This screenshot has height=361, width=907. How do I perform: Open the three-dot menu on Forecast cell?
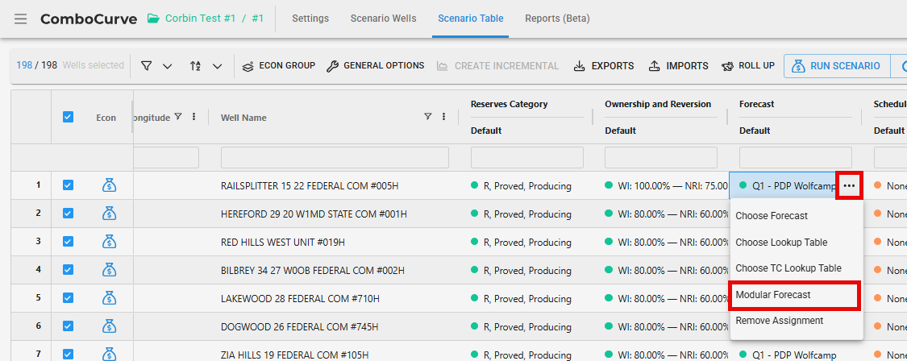[849, 185]
